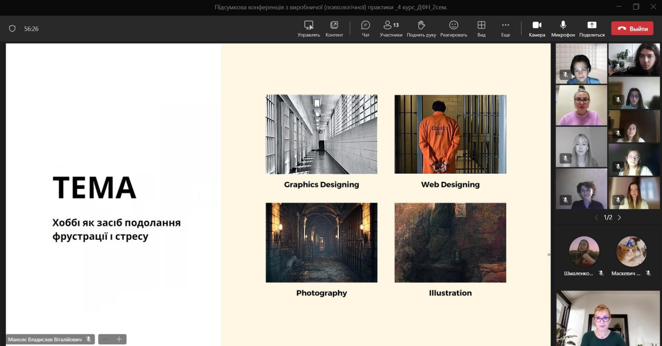This screenshot has width=662, height=346.
Task: Zoom out shared content with minus
Action: [x=106, y=339]
